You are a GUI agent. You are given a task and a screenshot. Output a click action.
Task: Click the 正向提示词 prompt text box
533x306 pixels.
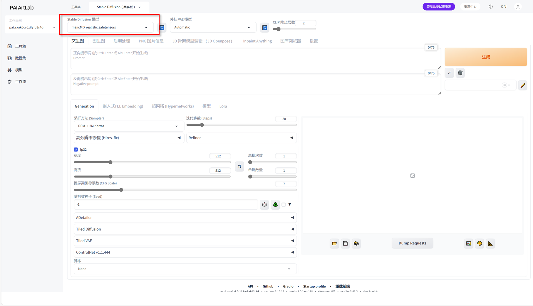point(256,59)
